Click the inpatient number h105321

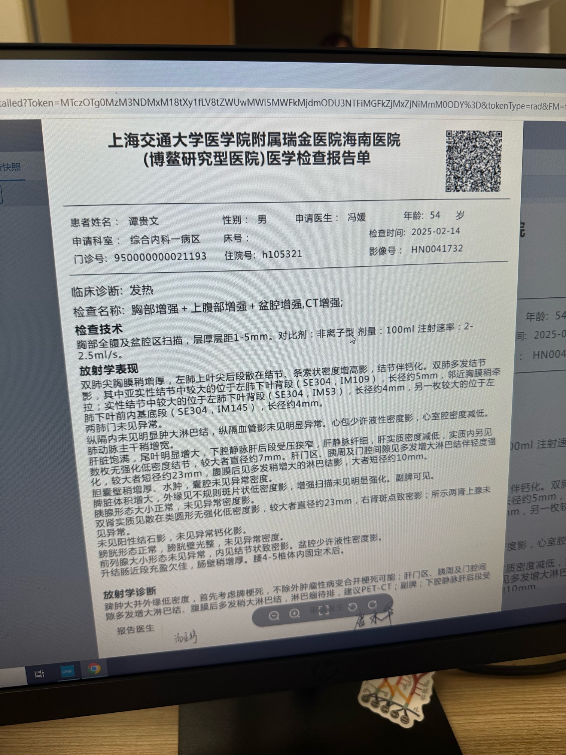coord(282,254)
